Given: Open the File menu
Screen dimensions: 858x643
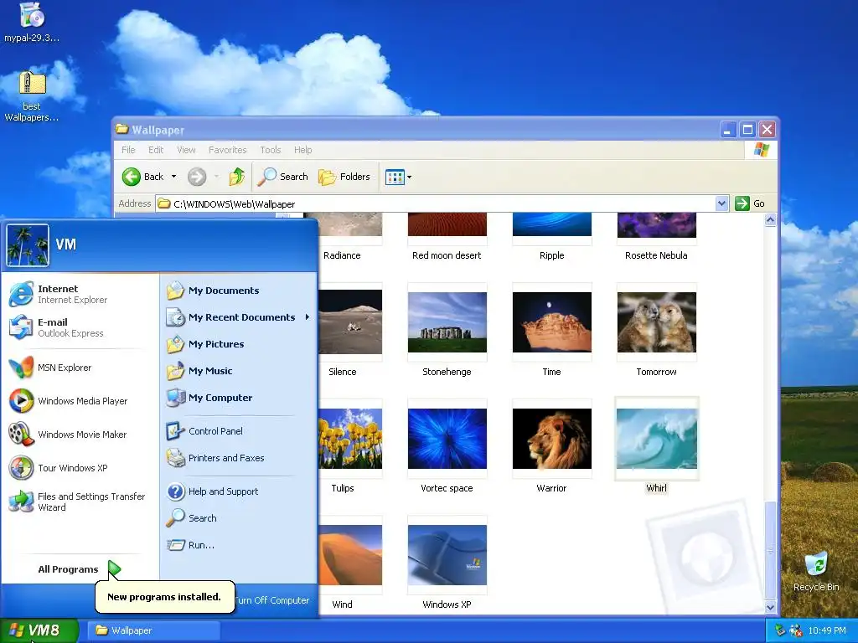Looking at the screenshot, I should click(x=128, y=150).
